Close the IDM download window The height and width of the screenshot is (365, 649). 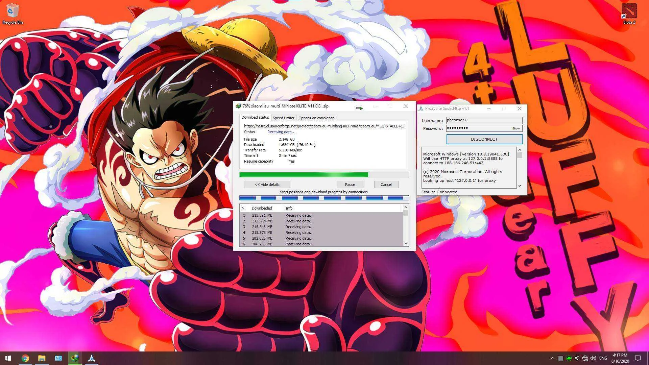pos(406,106)
